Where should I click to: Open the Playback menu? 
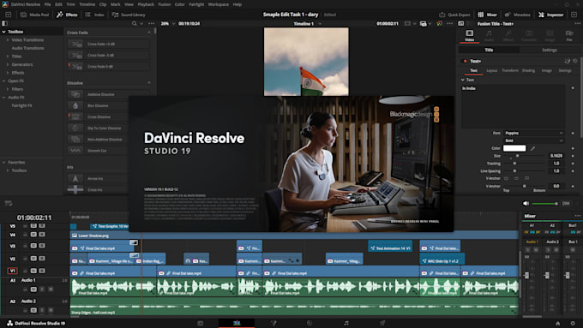pyautogui.click(x=146, y=4)
